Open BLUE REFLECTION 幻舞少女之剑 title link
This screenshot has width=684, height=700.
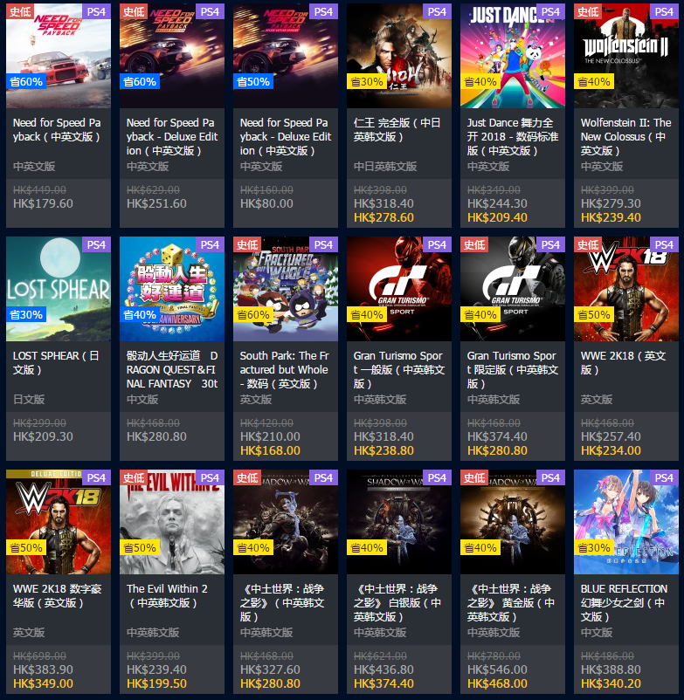click(624, 602)
